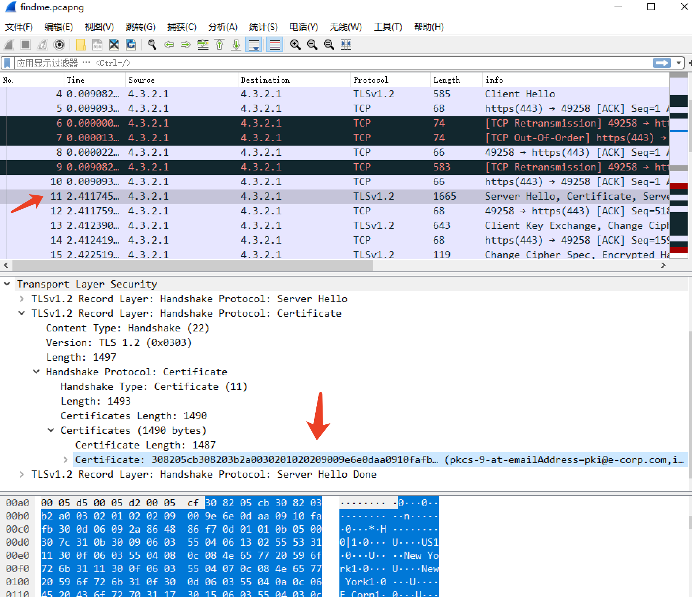Open capture options dialog
The width and height of the screenshot is (692, 597).
(x=59, y=45)
